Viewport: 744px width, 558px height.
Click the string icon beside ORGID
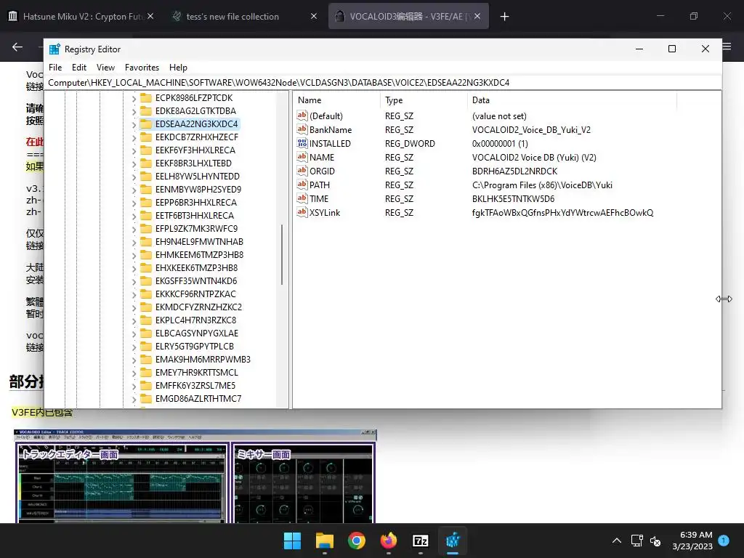click(302, 170)
